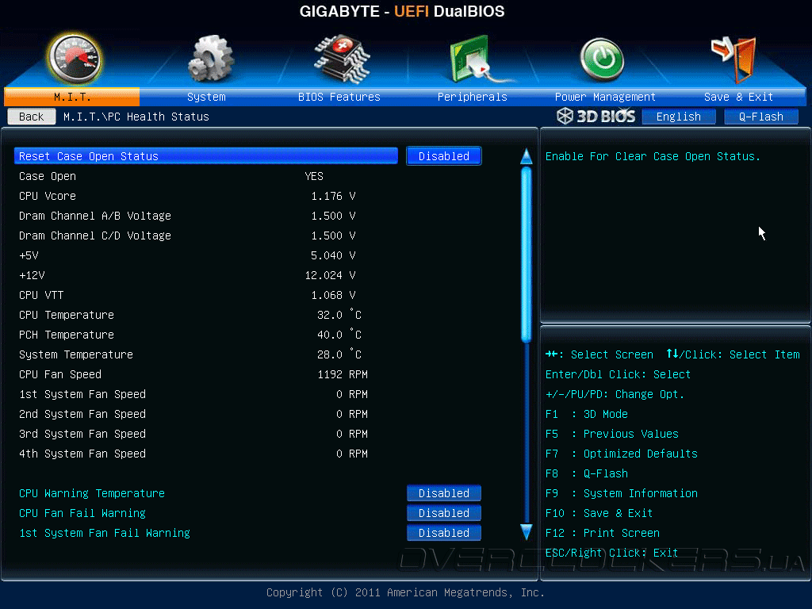Click the +5V row label
This screenshot has width=812, height=609.
point(29,255)
